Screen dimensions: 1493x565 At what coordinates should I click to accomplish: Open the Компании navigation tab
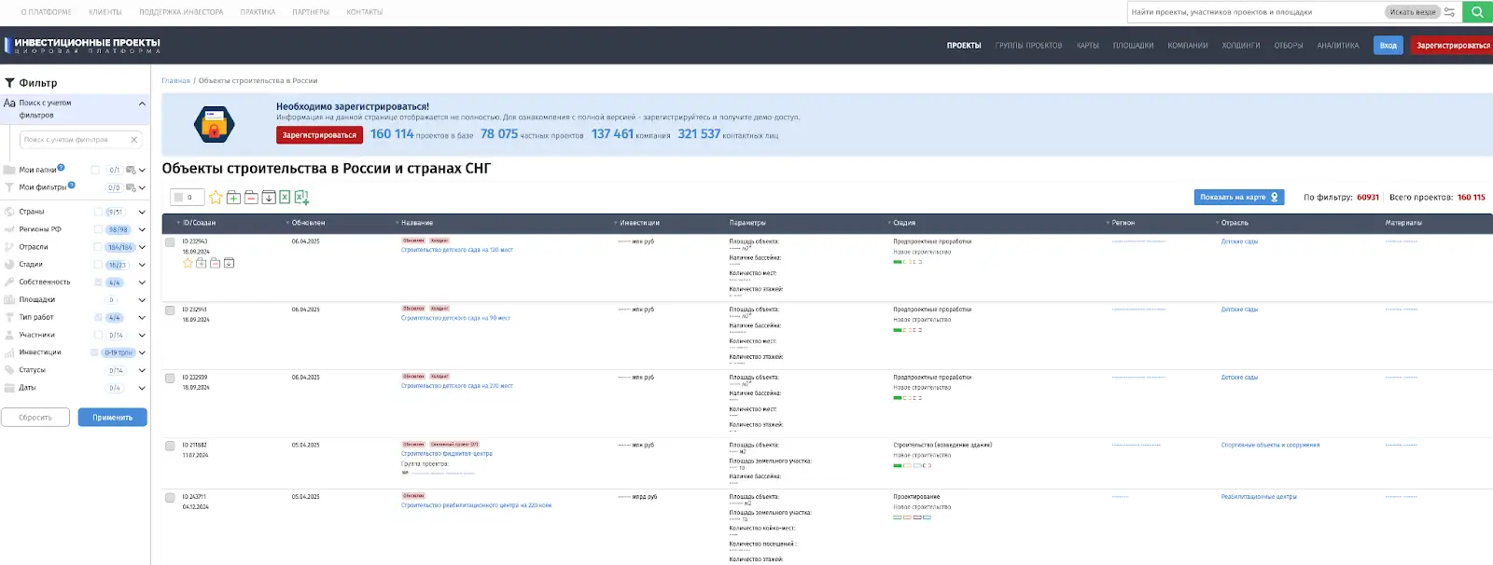(x=1187, y=46)
